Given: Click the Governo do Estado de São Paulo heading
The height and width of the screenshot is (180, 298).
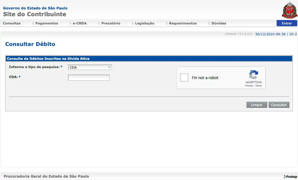Looking at the screenshot, I should pyautogui.click(x=35, y=8).
